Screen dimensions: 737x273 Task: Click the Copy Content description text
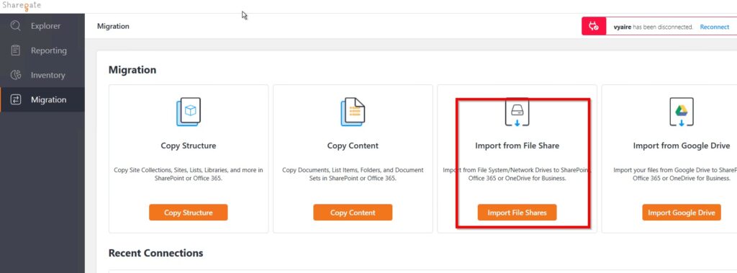pyautogui.click(x=353, y=174)
